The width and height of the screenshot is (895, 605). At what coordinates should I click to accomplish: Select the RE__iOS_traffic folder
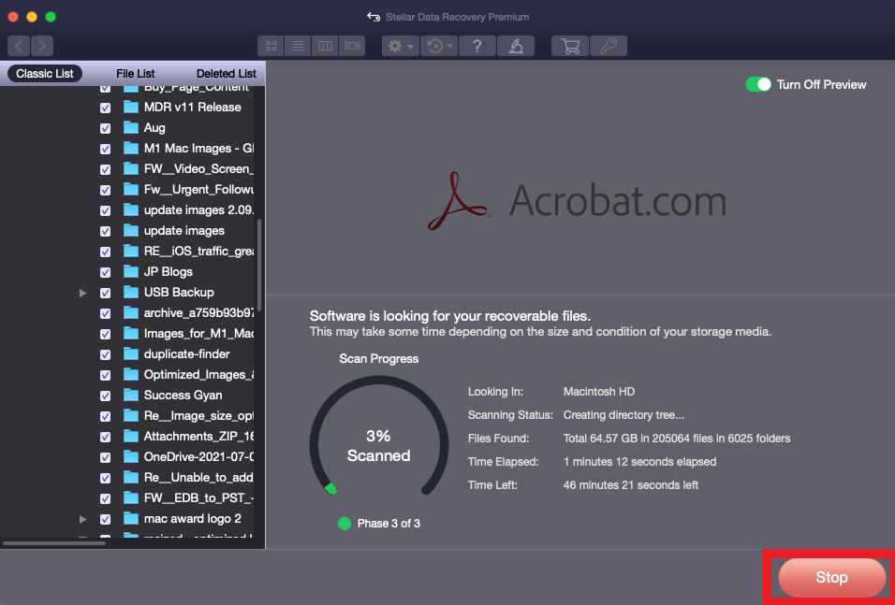point(198,251)
